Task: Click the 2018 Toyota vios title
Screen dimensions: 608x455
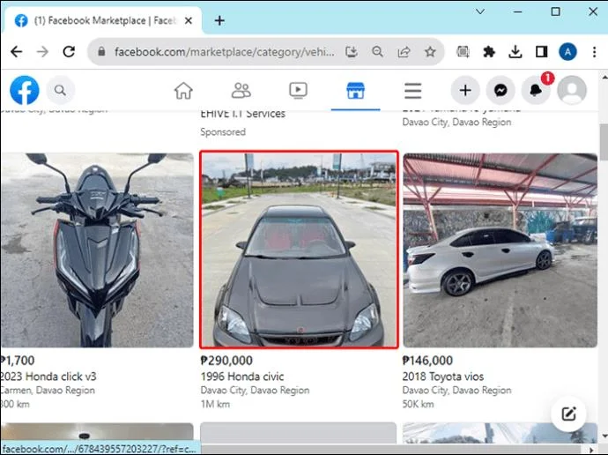Action: 443,377
